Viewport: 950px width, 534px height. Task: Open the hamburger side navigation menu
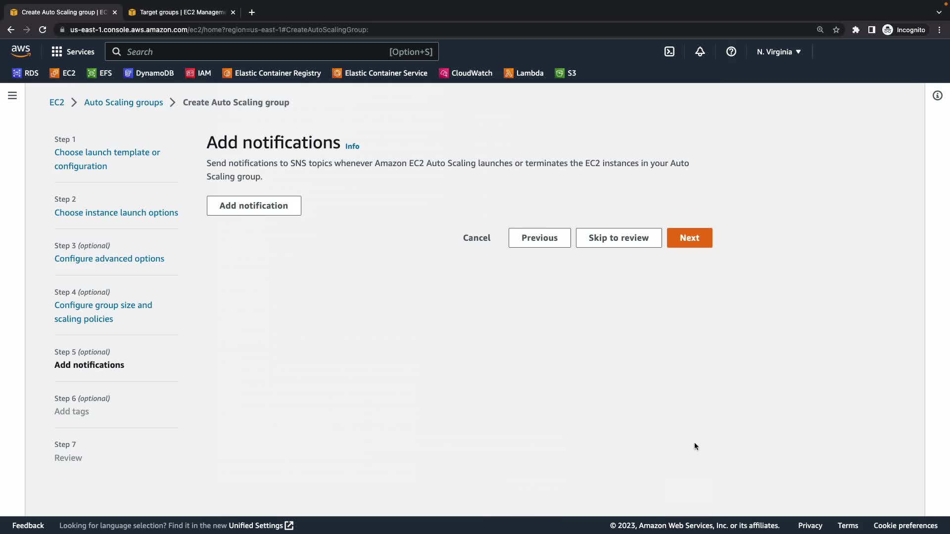12,95
